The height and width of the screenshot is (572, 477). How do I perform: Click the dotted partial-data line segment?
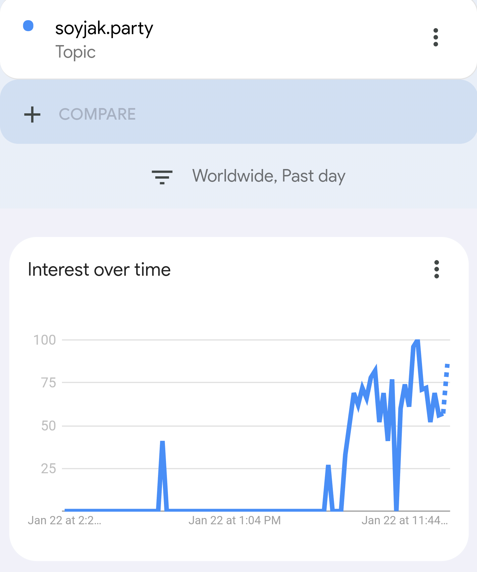click(x=446, y=388)
